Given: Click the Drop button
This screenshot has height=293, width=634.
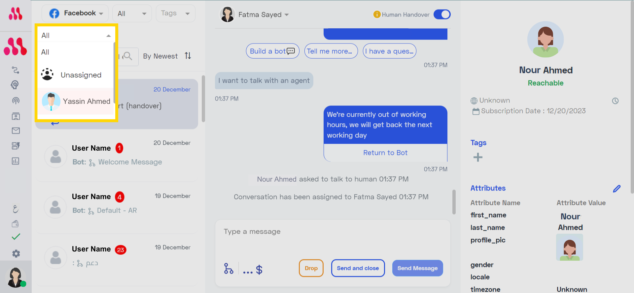Looking at the screenshot, I should (311, 268).
